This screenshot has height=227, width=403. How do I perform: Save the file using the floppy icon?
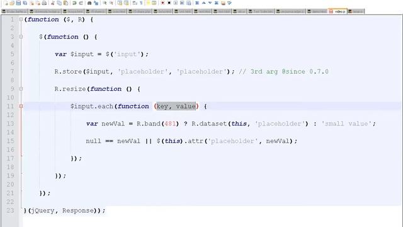pyautogui.click(x=18, y=3)
